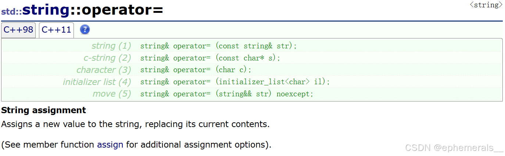Click the "character (3)" overload label

pos(103,70)
